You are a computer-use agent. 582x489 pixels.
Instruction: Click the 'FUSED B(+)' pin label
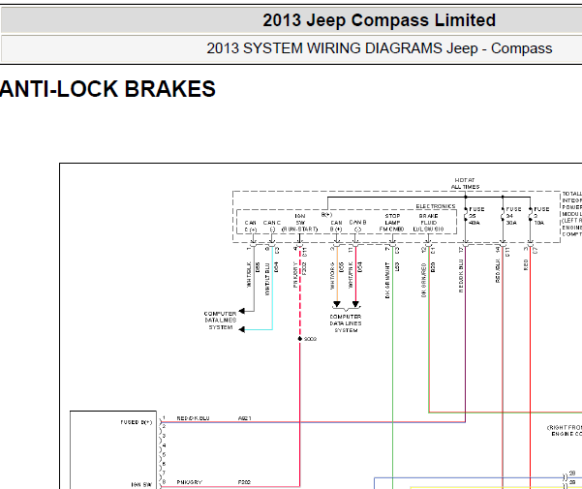coord(137,422)
